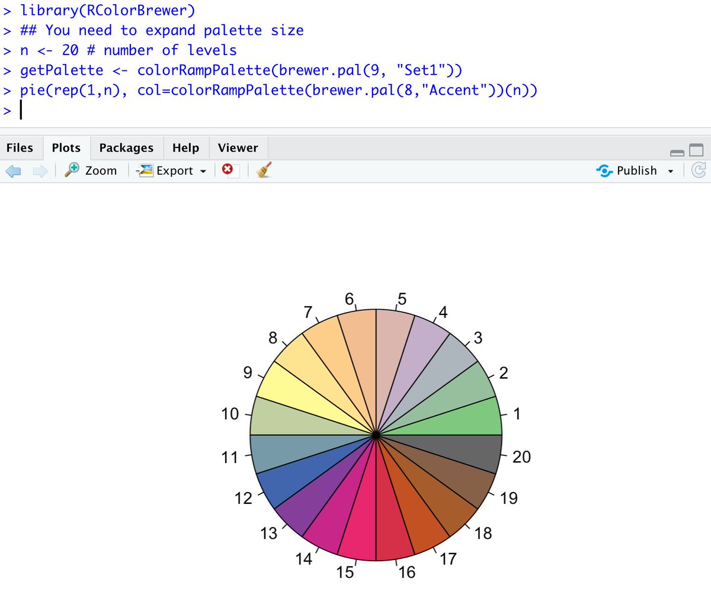Image resolution: width=711 pixels, height=595 pixels.
Task: Click green pie slice labeled 1
Action: click(x=458, y=422)
